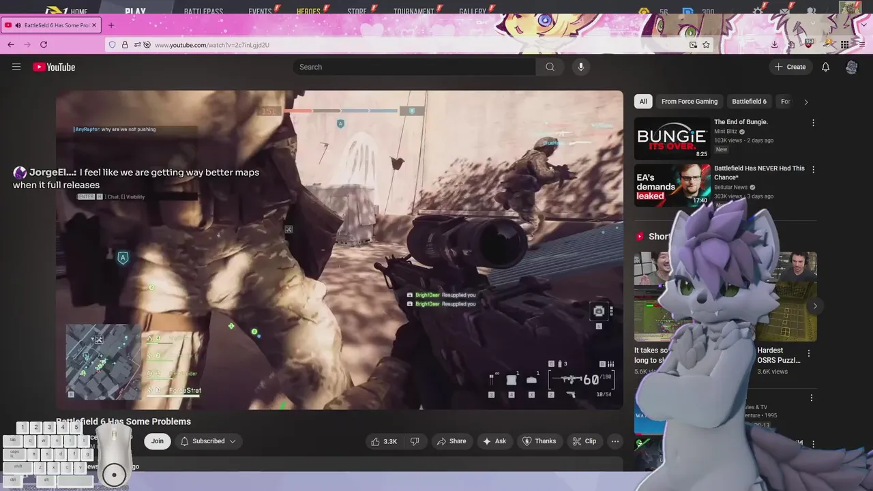Share the video

click(x=452, y=441)
